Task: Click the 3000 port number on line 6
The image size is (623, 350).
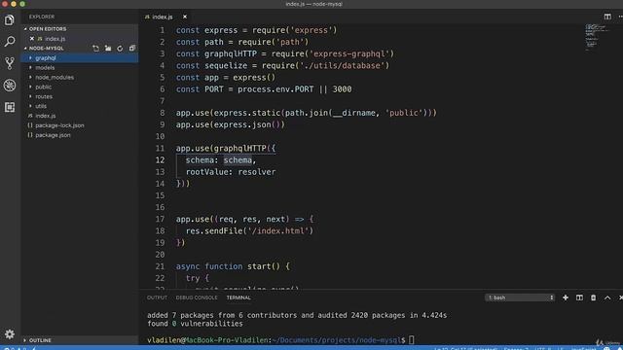Action: [x=342, y=89]
